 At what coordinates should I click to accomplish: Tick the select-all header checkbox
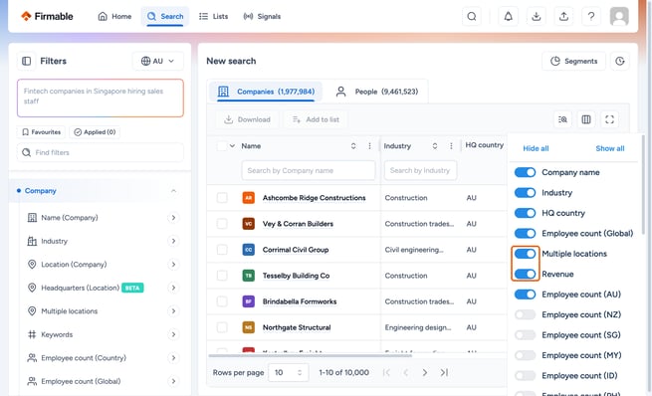click(222, 146)
